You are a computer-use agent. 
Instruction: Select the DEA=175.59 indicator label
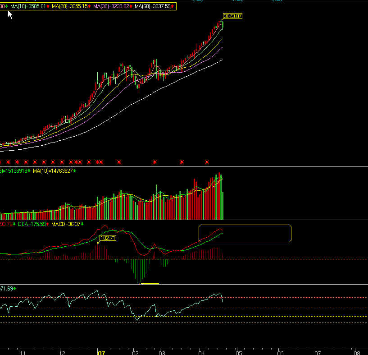click(32, 224)
